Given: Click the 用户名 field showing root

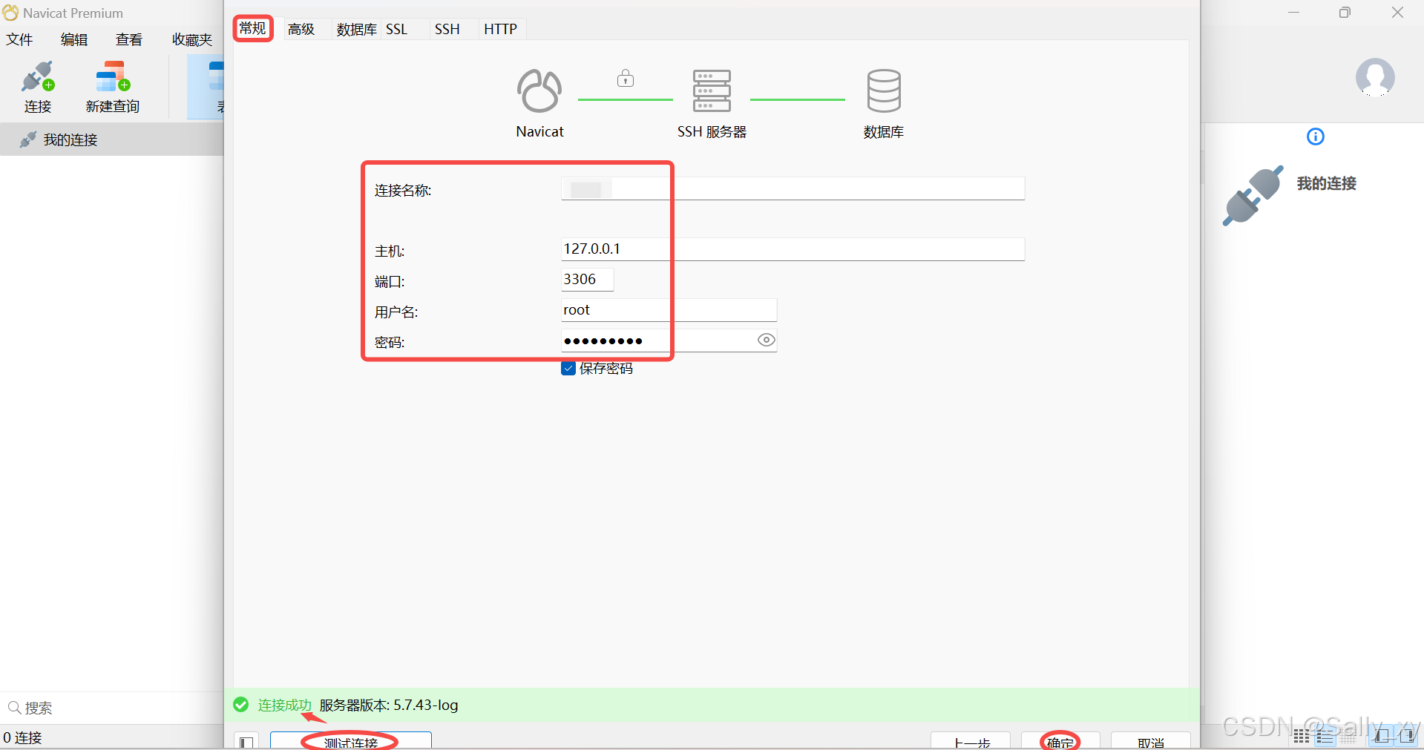Looking at the screenshot, I should tap(669, 310).
